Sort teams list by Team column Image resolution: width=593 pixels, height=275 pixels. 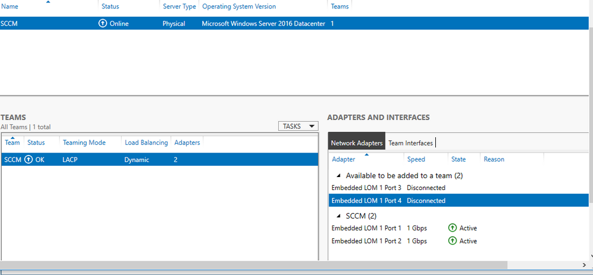[12, 143]
